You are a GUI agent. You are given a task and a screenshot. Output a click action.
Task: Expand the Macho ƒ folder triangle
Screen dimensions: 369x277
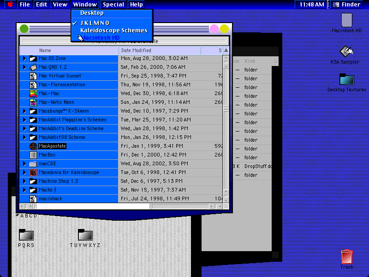coord(24,190)
